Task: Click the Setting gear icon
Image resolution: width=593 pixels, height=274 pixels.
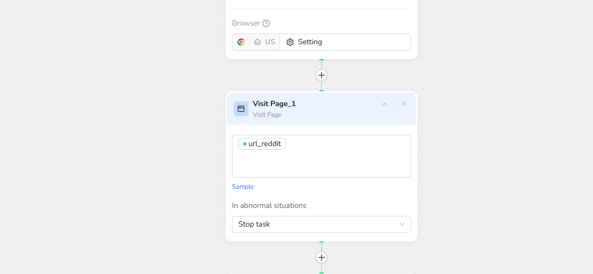Action: 290,42
